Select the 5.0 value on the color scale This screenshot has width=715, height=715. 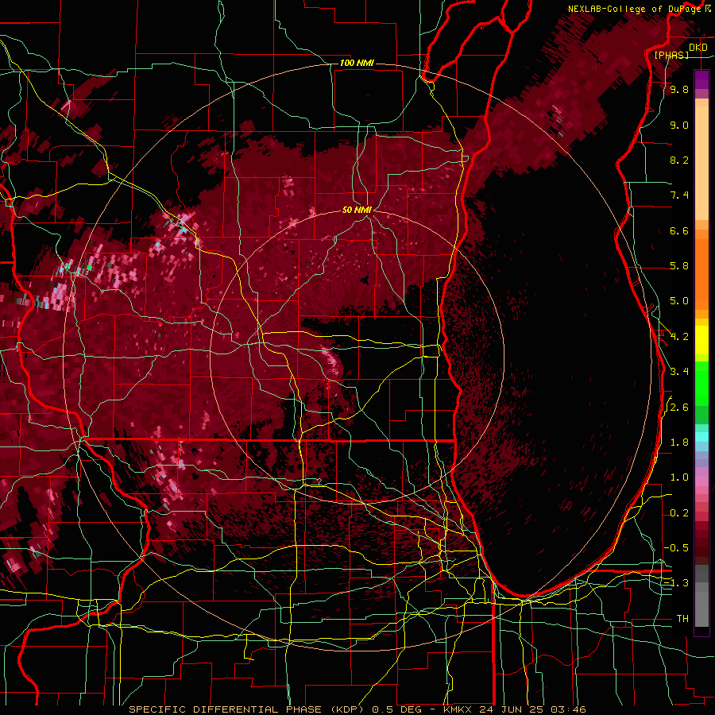point(679,301)
